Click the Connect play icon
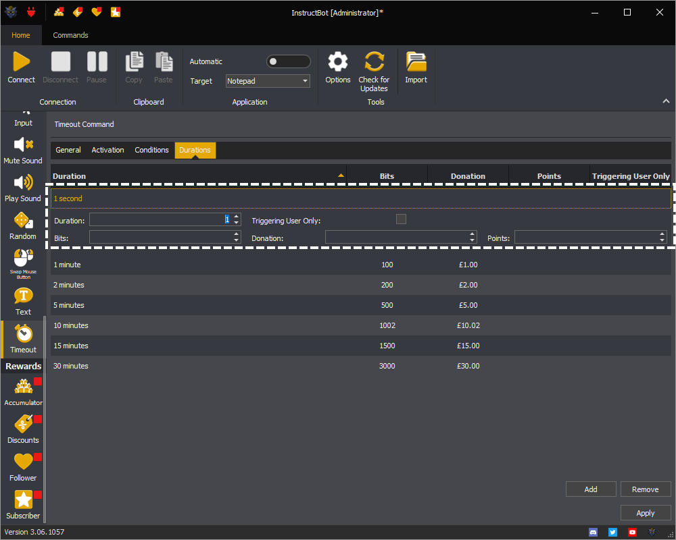 (x=21, y=61)
